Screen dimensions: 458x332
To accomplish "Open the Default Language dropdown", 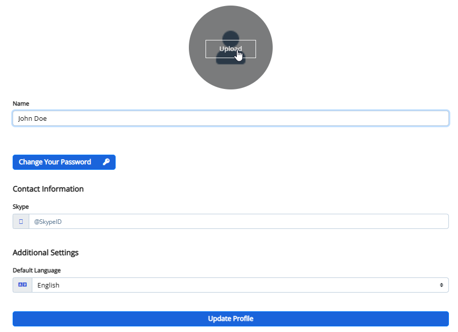I will [240, 285].
